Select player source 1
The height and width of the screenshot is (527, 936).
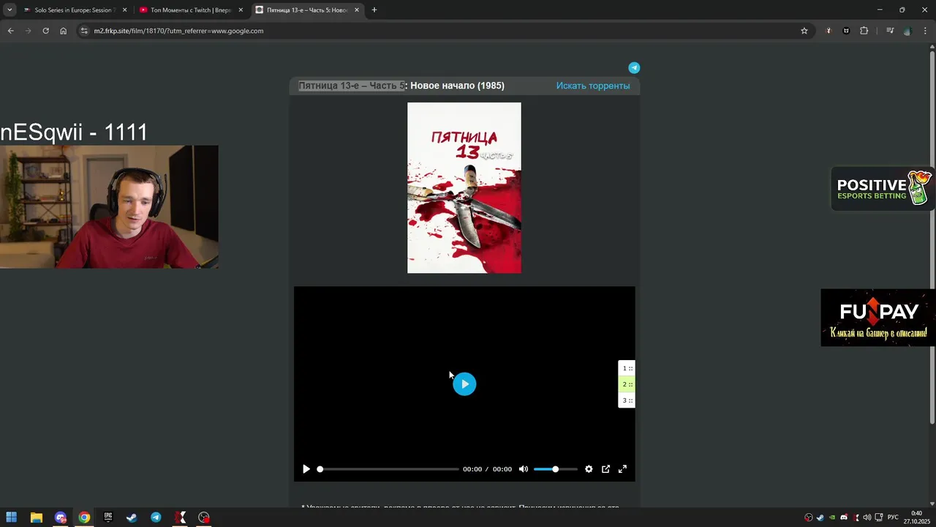click(627, 368)
